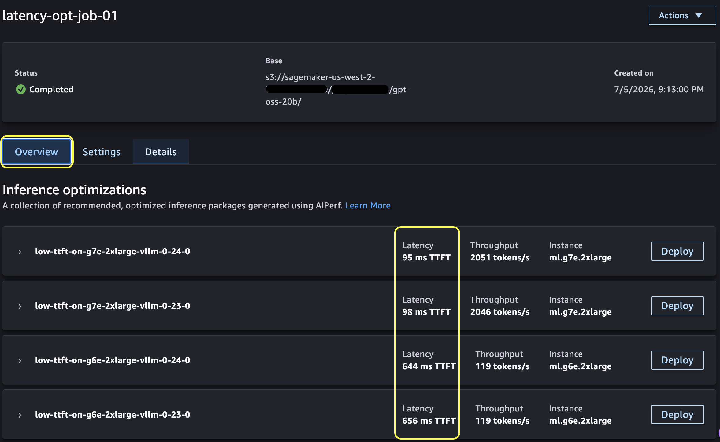
Task: Expand the low-ttft-on-g7e-2xlarge-vllm-0-24-0 row chevron
Action: coord(20,252)
